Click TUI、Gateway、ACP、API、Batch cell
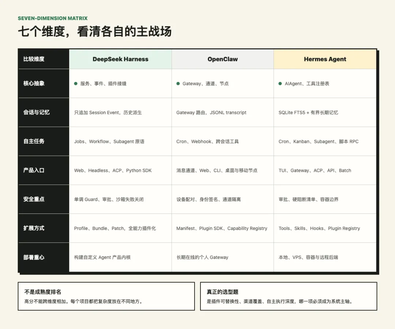 pos(325,170)
